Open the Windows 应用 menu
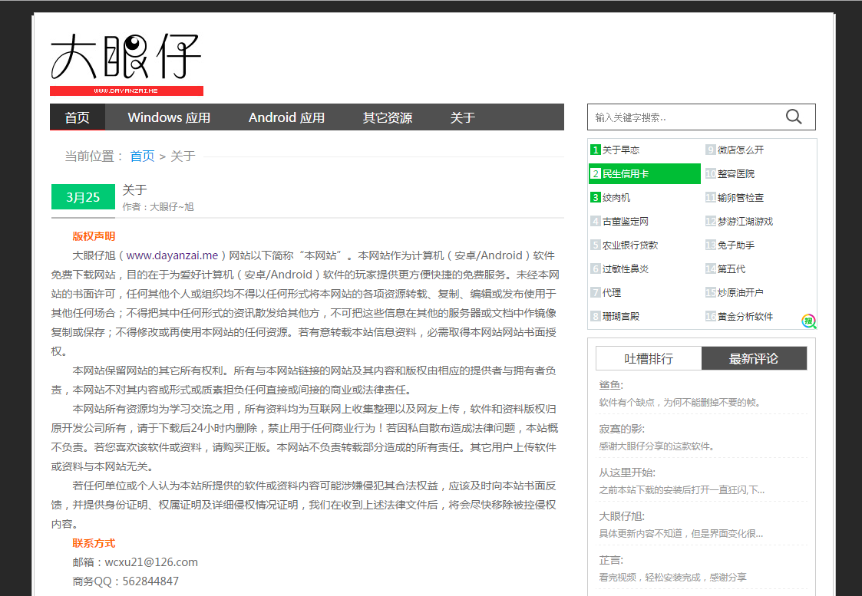 pos(170,117)
